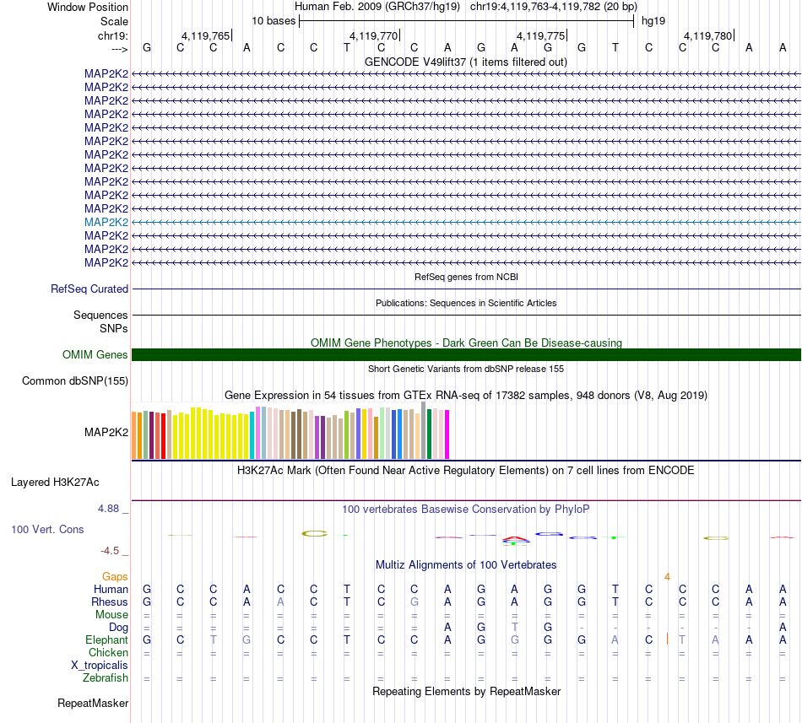The image size is (802, 723).
Task: Click position marker 4,119,770 on ruler
Action: 373,35
